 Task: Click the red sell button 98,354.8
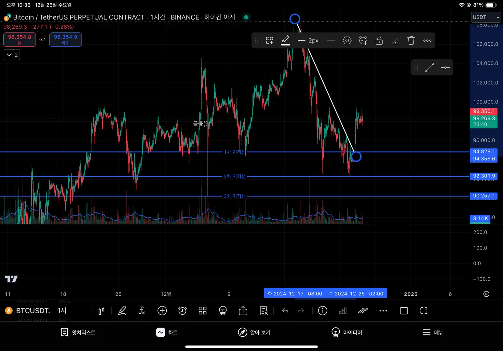[x=20, y=40]
